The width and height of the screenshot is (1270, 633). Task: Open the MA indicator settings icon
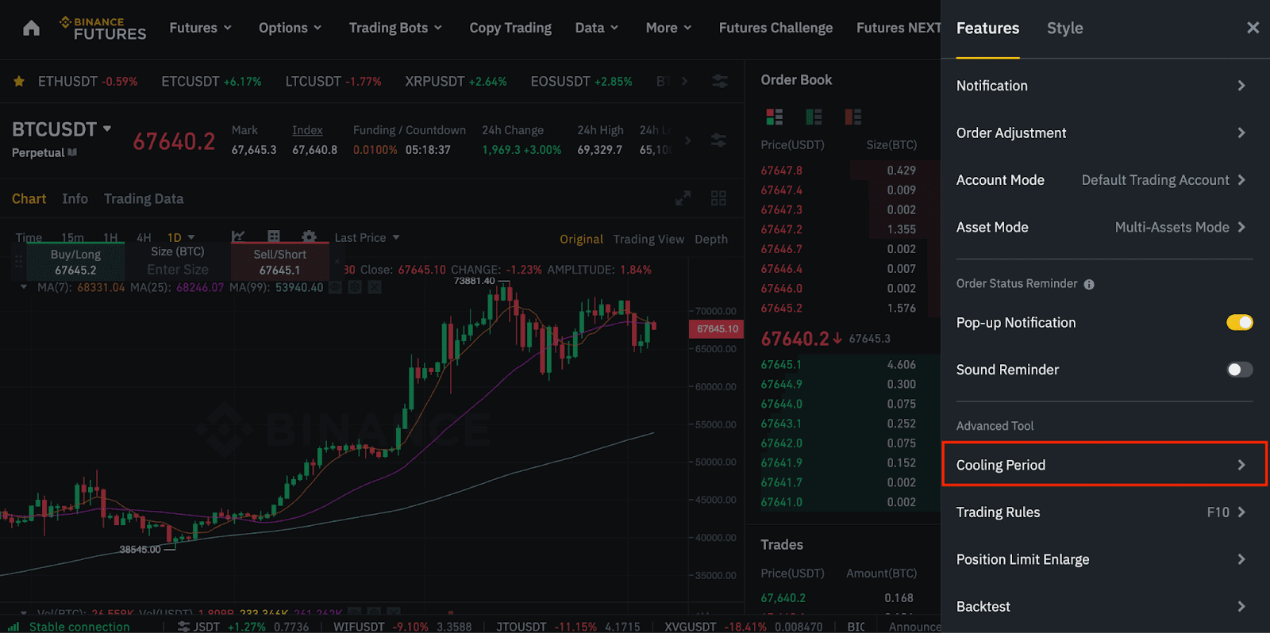click(355, 287)
